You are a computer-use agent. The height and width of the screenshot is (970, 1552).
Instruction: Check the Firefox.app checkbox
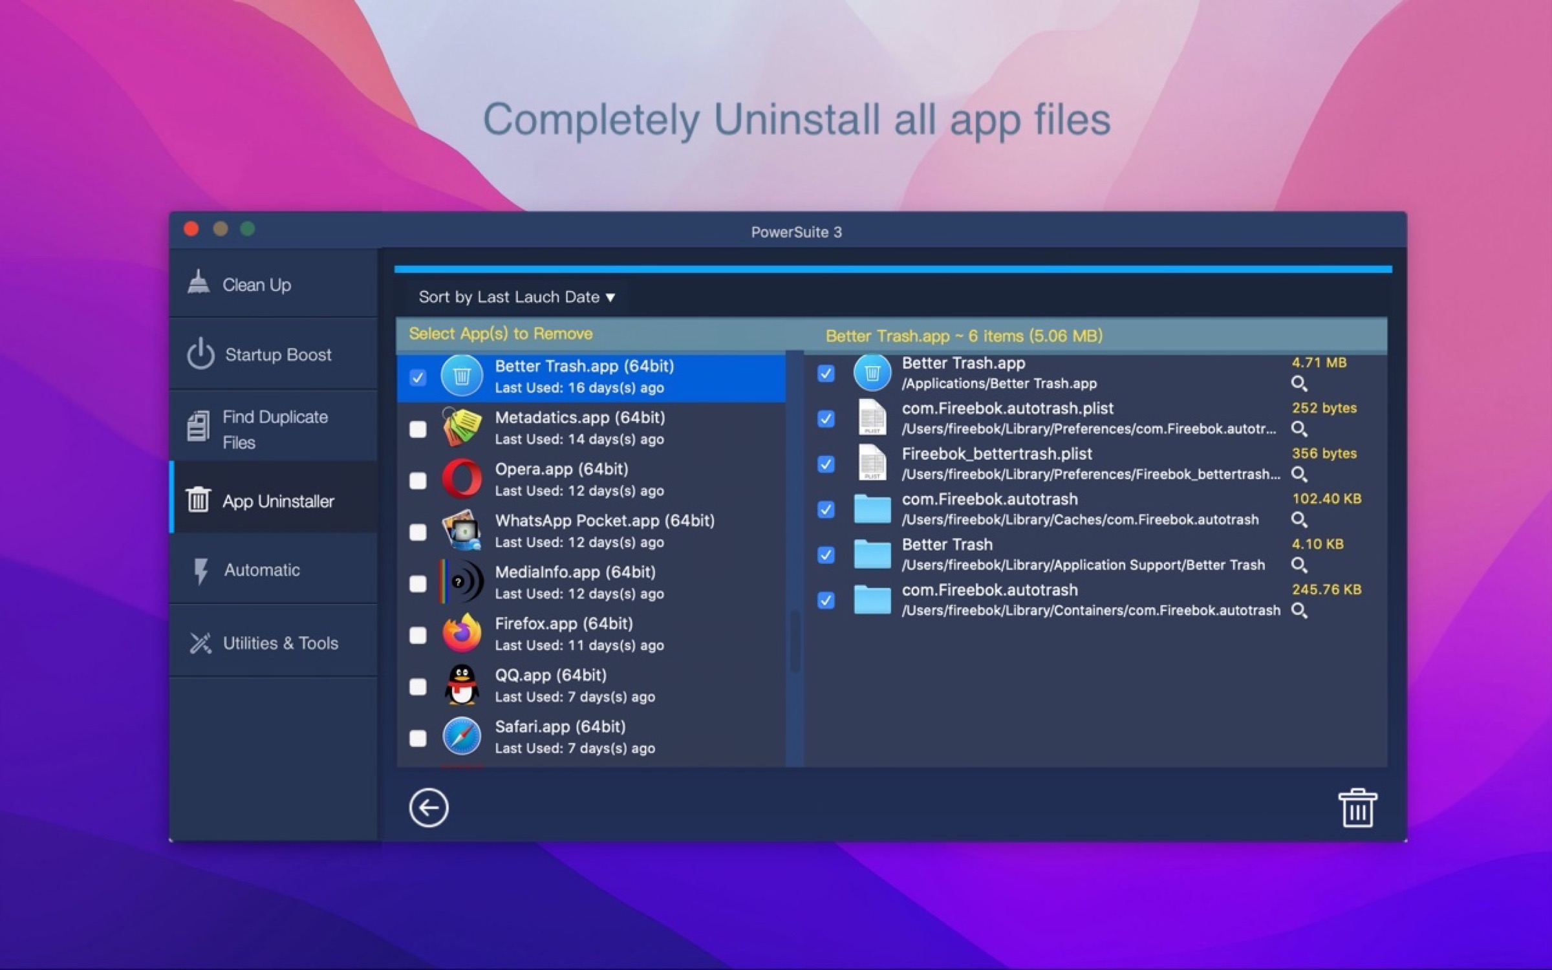[x=418, y=635]
